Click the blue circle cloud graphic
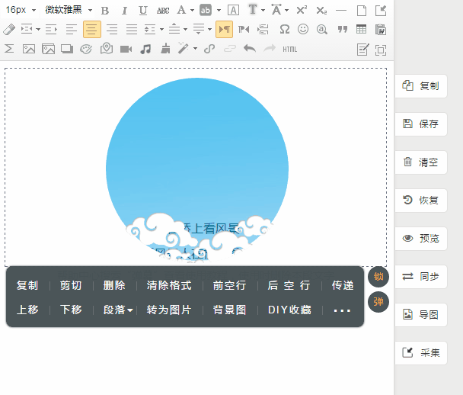Screen dimensions: 463x395 (x=197, y=170)
